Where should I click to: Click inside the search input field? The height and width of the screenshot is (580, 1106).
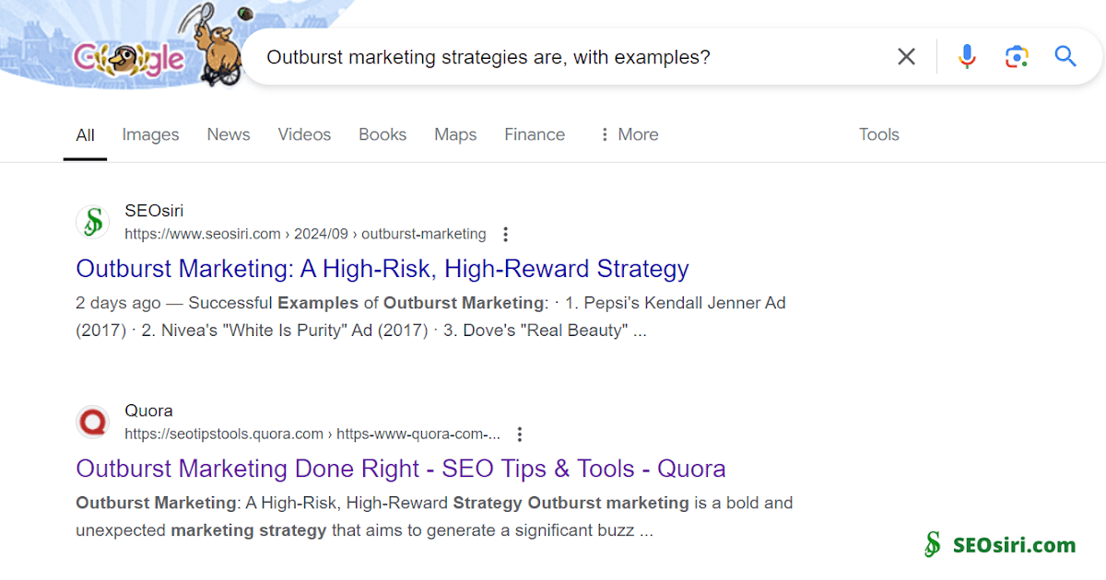[553, 56]
